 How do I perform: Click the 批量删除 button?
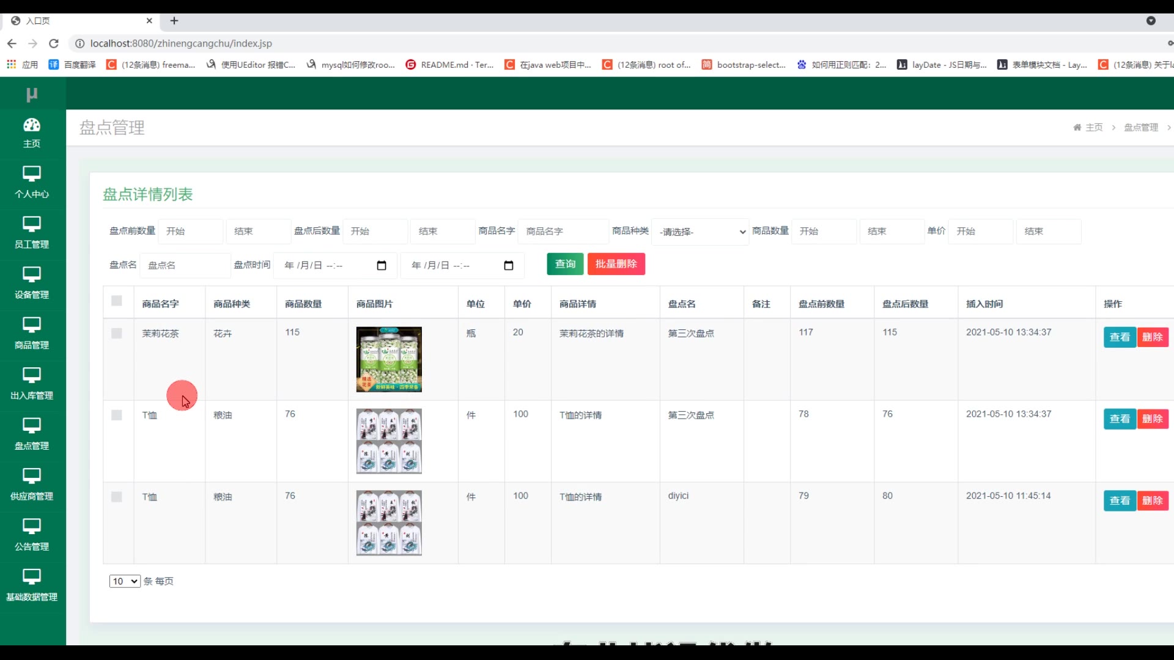(616, 264)
